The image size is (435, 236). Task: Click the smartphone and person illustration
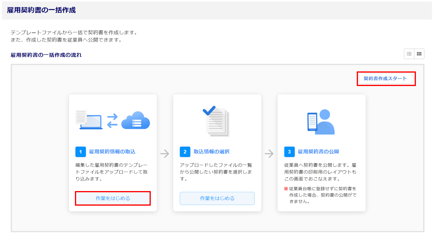click(x=321, y=122)
